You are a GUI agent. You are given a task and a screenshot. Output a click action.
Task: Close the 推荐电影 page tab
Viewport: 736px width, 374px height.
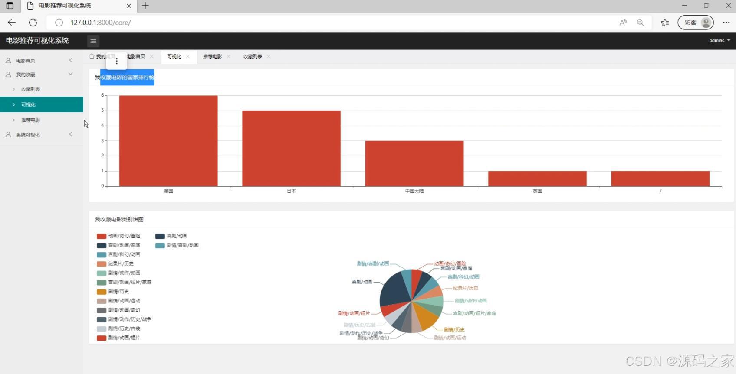[x=228, y=56]
